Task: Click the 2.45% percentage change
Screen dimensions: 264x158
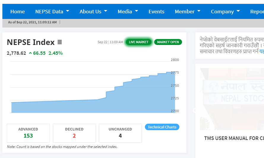Action: coord(56,53)
